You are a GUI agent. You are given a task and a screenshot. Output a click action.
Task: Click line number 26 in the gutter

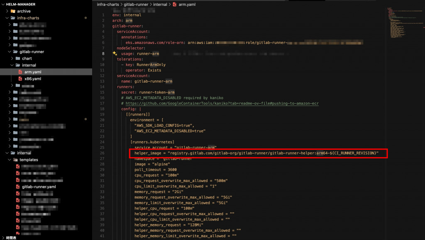pos(102,153)
